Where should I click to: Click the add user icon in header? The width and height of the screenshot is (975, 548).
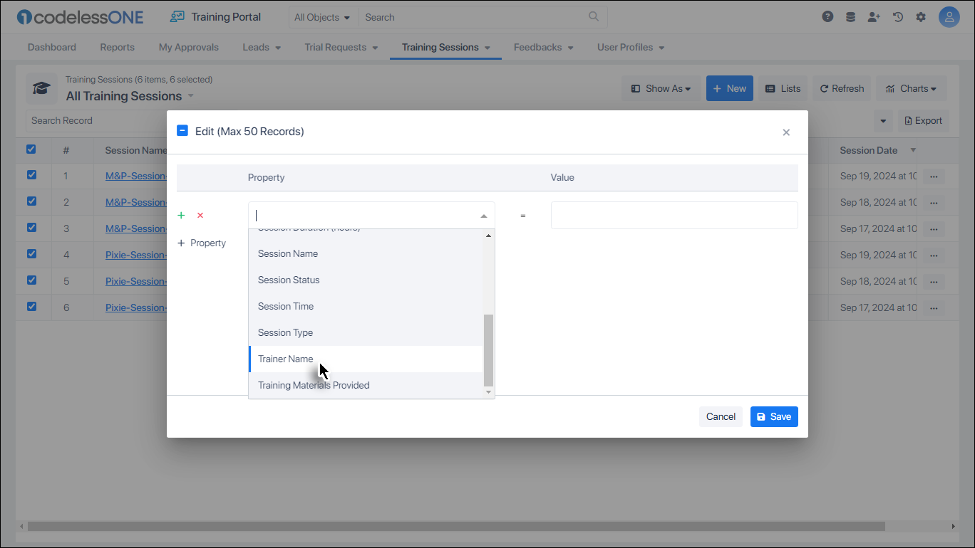coord(874,17)
